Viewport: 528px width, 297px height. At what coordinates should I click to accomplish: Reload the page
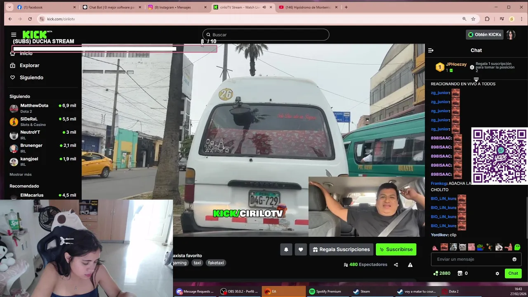coord(30,19)
